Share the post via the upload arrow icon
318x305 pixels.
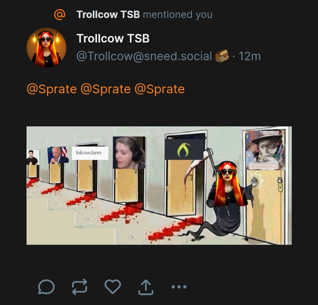tap(146, 287)
